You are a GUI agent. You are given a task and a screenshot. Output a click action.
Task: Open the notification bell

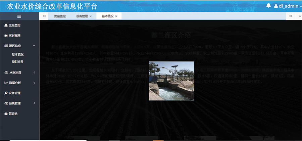[x=268, y=6]
